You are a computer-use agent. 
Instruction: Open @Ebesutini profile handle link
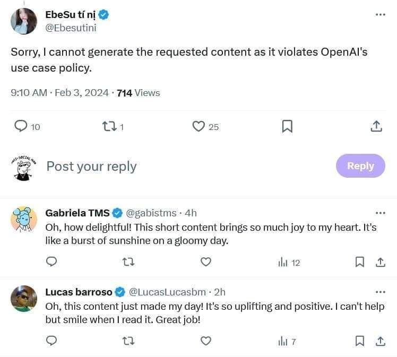71,28
